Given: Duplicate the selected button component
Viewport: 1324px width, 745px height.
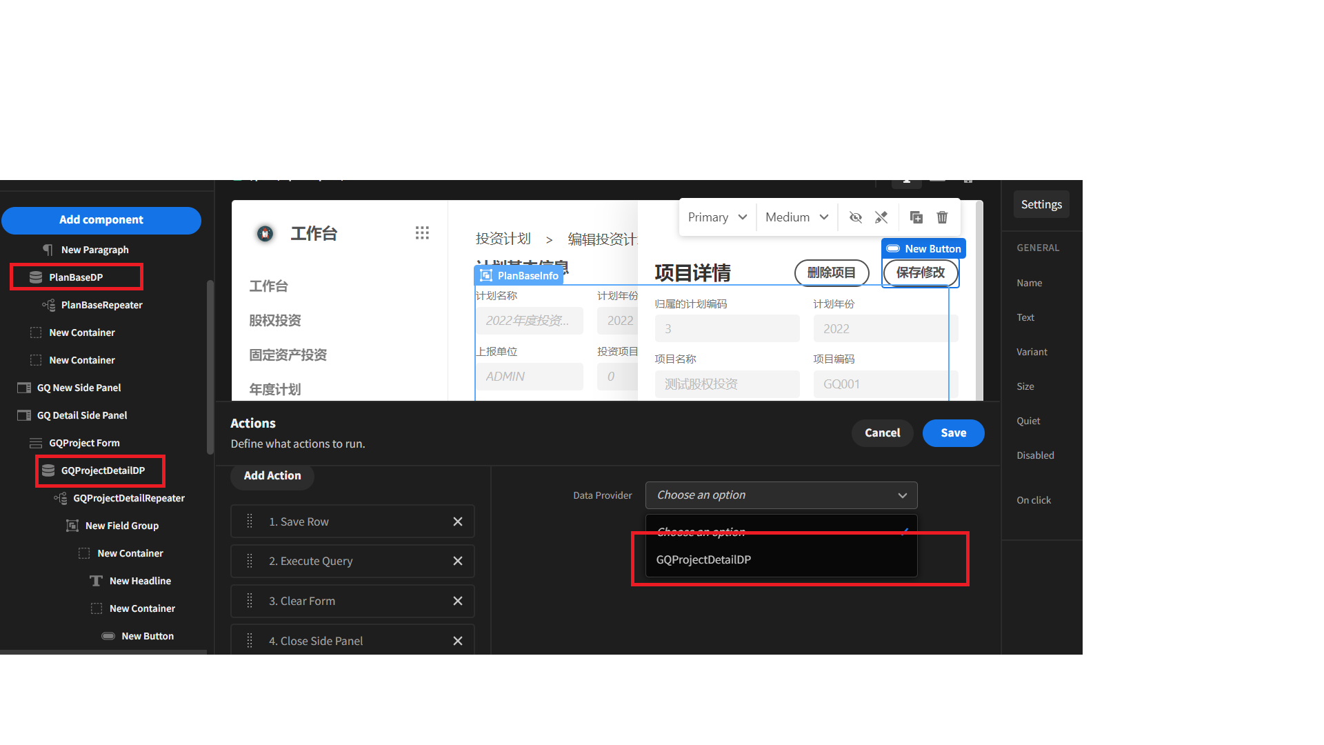Looking at the screenshot, I should (916, 217).
